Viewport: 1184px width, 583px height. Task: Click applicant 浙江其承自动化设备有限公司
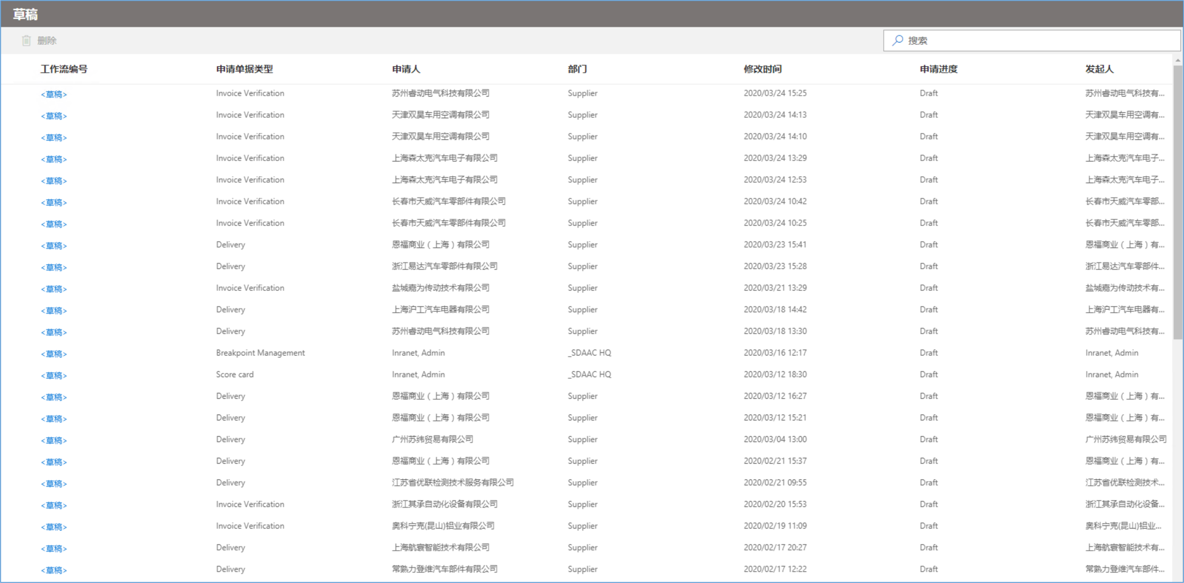(x=444, y=503)
